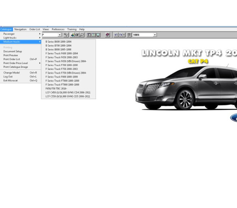Open the Navigation menu
This screenshot has height=208, width=237.
point(21,29)
